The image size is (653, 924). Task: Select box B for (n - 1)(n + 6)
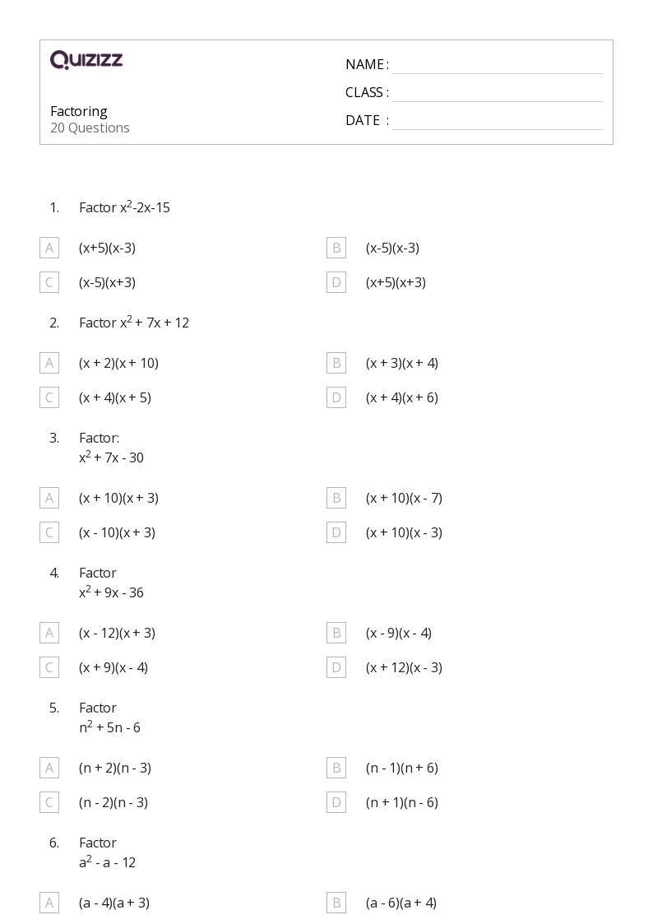coord(336,768)
